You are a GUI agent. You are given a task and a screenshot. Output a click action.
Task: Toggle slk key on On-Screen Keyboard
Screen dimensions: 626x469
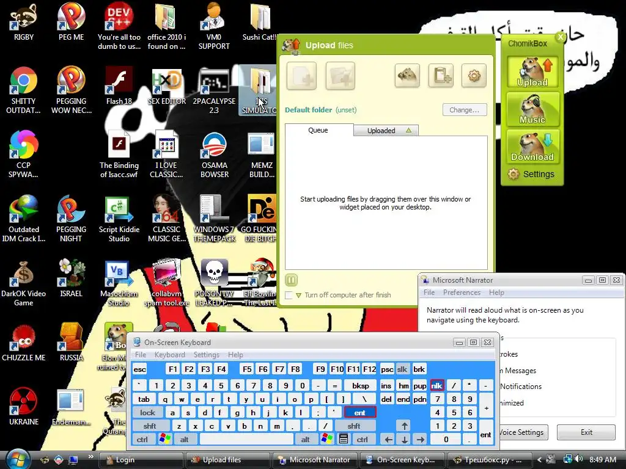pyautogui.click(x=402, y=369)
